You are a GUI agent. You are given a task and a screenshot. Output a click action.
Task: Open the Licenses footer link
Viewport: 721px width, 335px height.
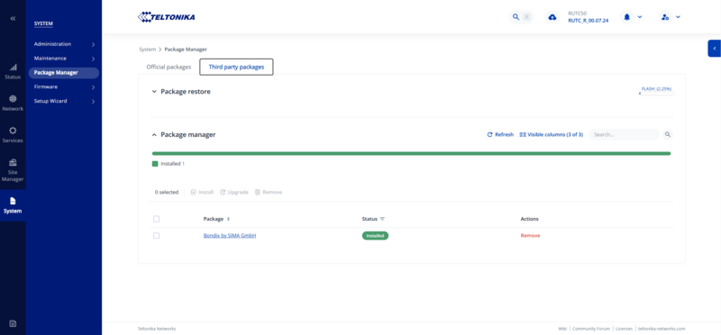pos(624,329)
